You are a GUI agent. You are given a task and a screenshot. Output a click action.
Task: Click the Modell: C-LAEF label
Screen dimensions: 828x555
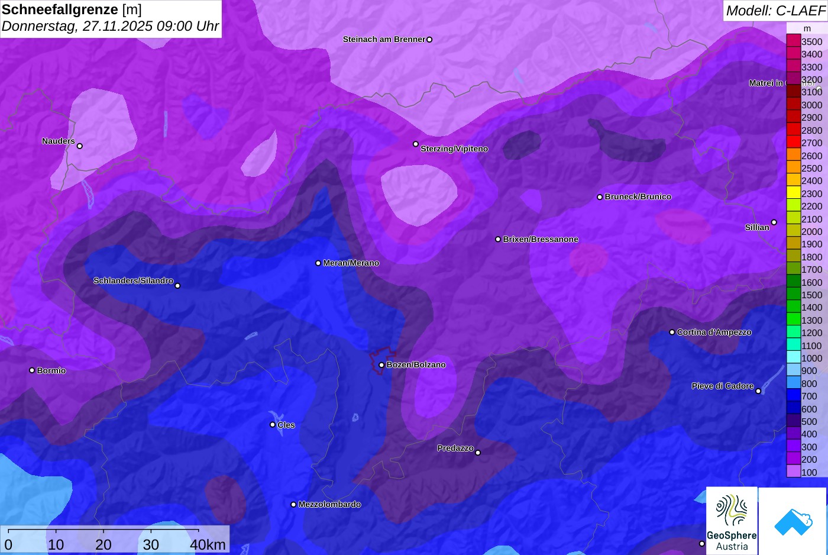pyautogui.click(x=775, y=10)
